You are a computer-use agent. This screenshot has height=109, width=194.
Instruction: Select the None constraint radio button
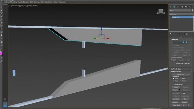point(173,79)
